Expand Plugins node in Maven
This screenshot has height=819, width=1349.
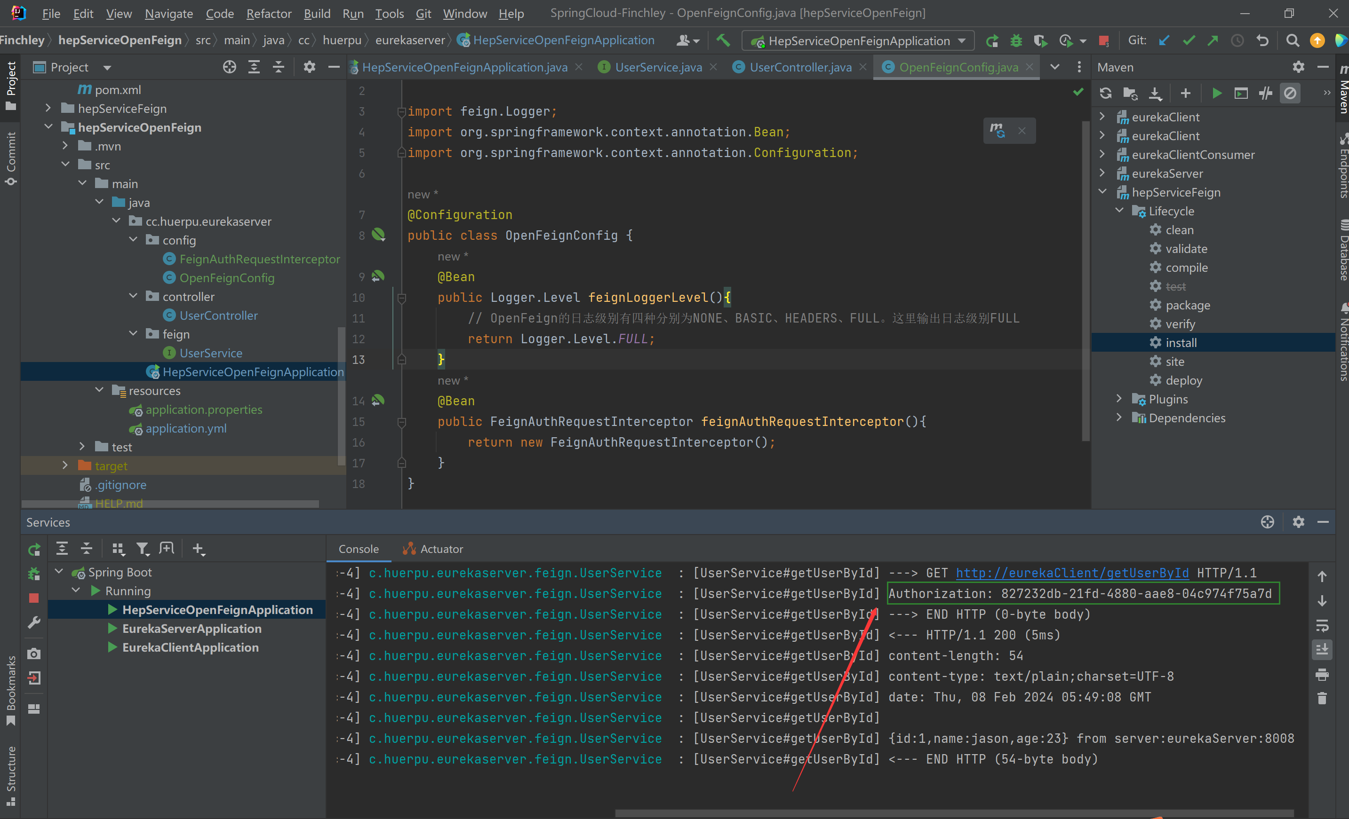(1119, 399)
